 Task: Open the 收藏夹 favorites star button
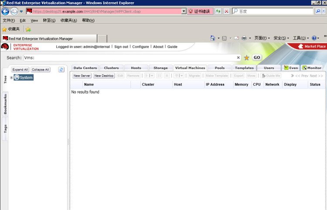10,29
